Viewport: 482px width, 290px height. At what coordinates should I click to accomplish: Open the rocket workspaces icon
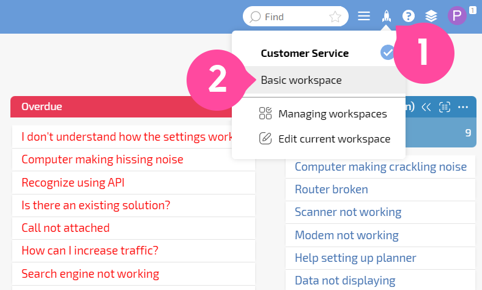(386, 17)
